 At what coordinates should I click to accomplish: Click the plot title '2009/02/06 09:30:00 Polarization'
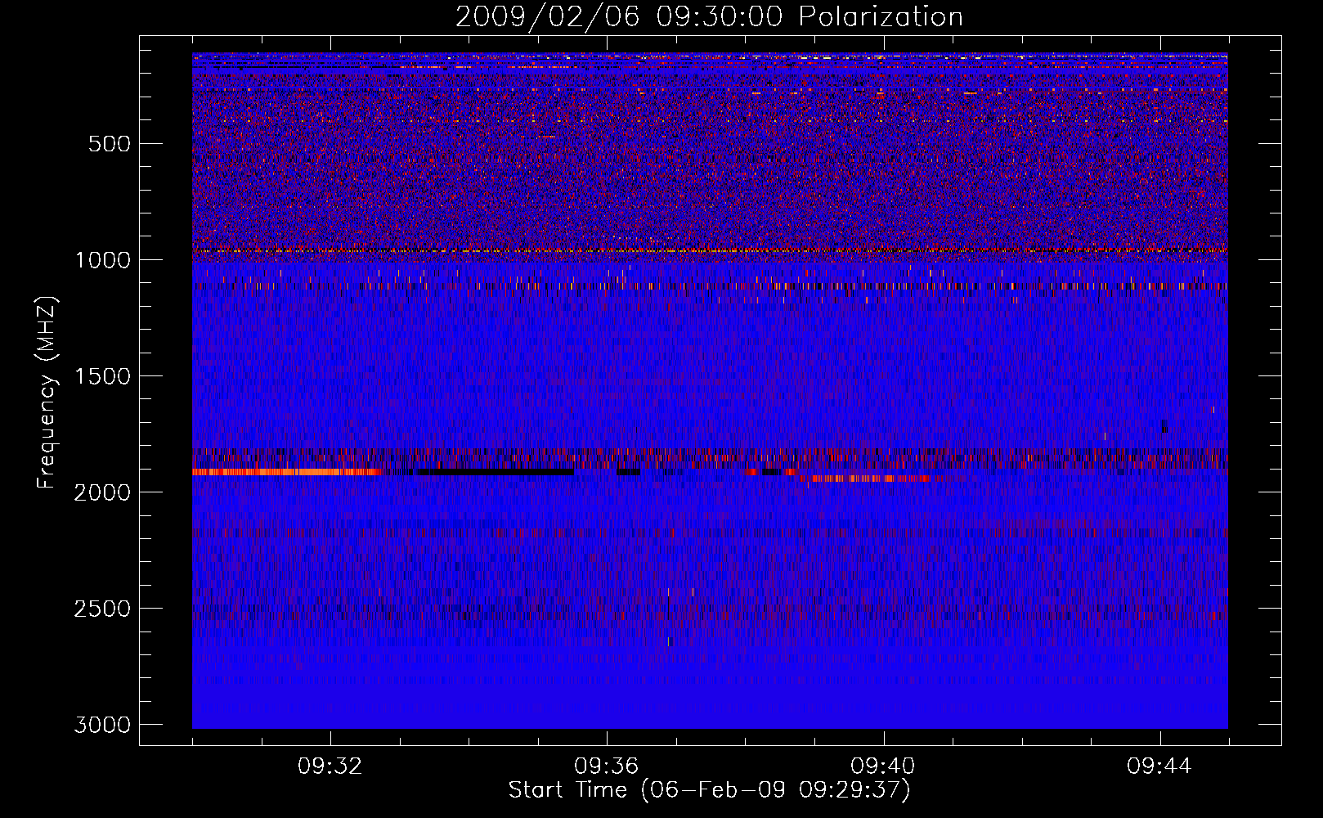[709, 17]
